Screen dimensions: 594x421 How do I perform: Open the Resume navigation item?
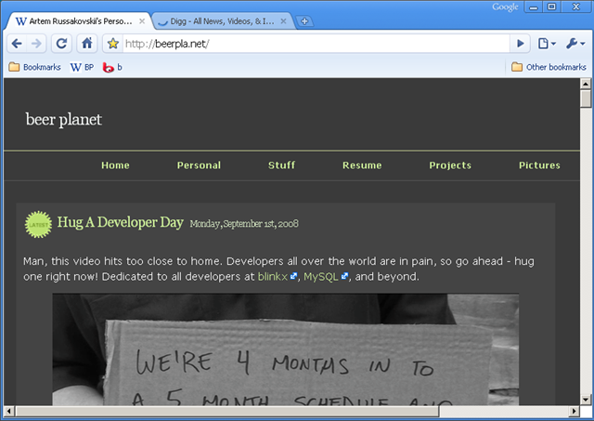[x=362, y=165]
